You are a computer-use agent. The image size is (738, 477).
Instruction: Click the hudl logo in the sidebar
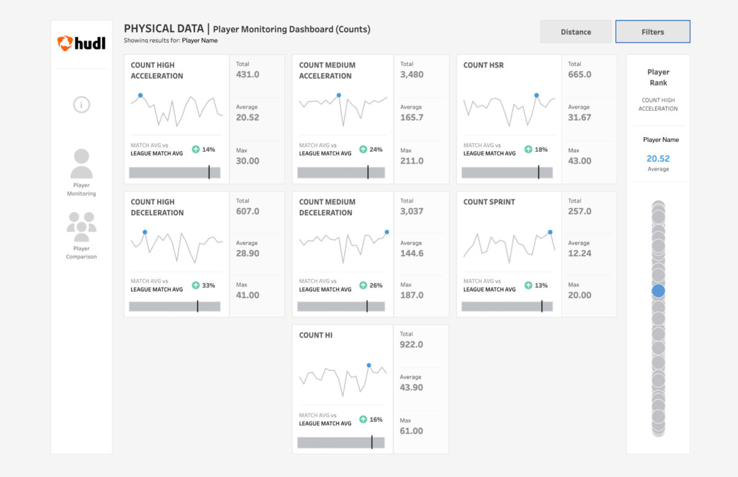(x=81, y=43)
